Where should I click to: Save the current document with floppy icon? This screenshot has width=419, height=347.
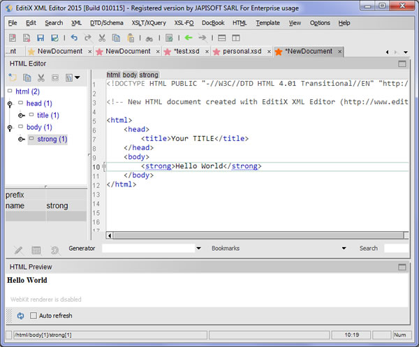(41, 38)
